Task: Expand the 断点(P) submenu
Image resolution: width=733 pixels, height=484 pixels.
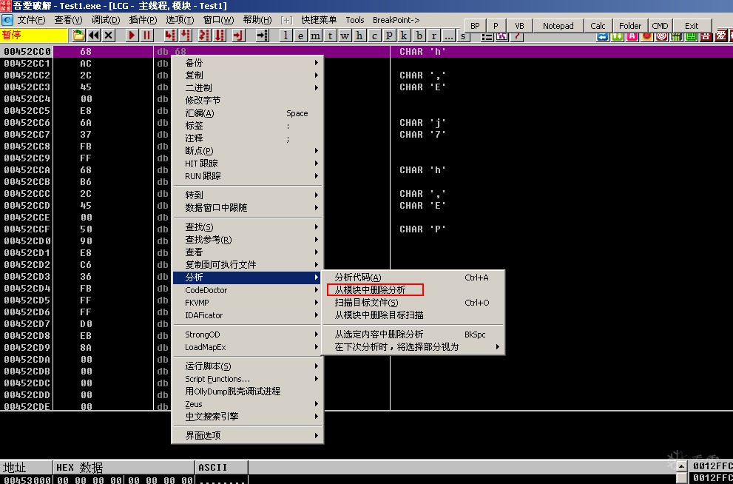Action: pos(247,151)
